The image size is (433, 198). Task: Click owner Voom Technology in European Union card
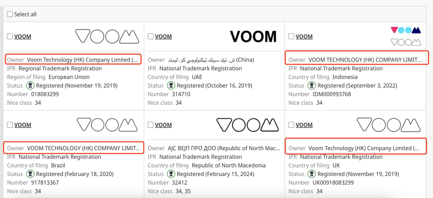pyautogui.click(x=83, y=60)
